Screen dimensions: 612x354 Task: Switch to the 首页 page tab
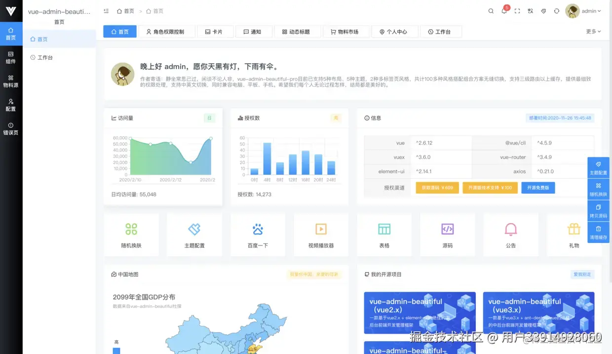click(x=119, y=32)
